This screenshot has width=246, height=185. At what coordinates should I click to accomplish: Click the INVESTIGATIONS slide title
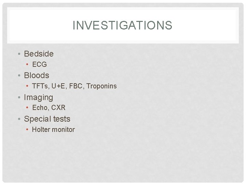122,25
